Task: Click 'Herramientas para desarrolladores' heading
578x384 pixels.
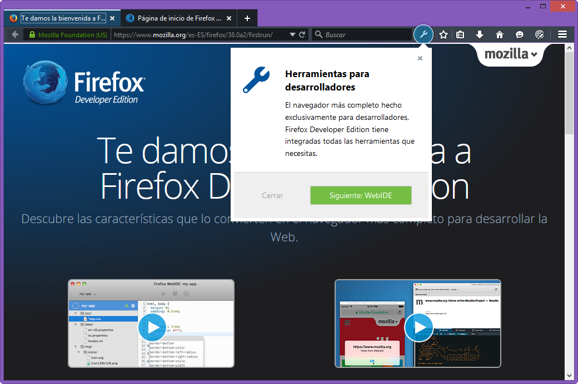Action: point(327,80)
